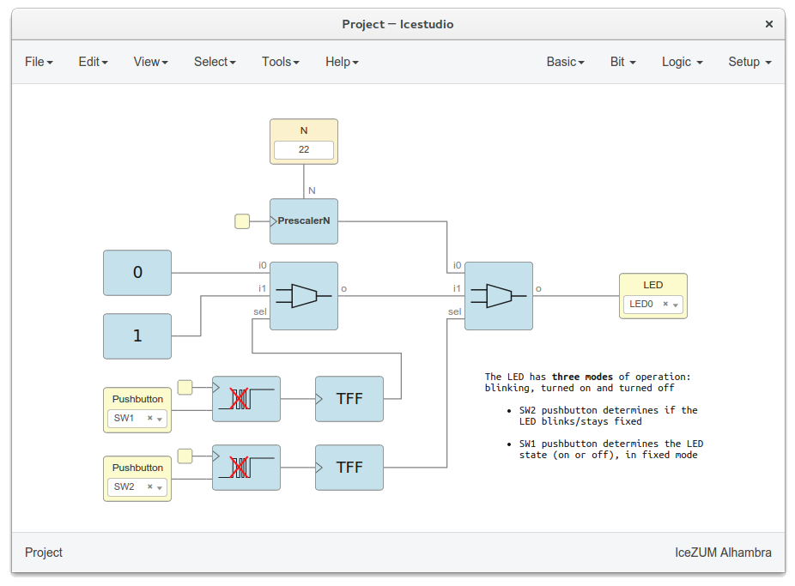
Task: Open the SW2 pushbutton pin dropdown
Action: point(160,487)
